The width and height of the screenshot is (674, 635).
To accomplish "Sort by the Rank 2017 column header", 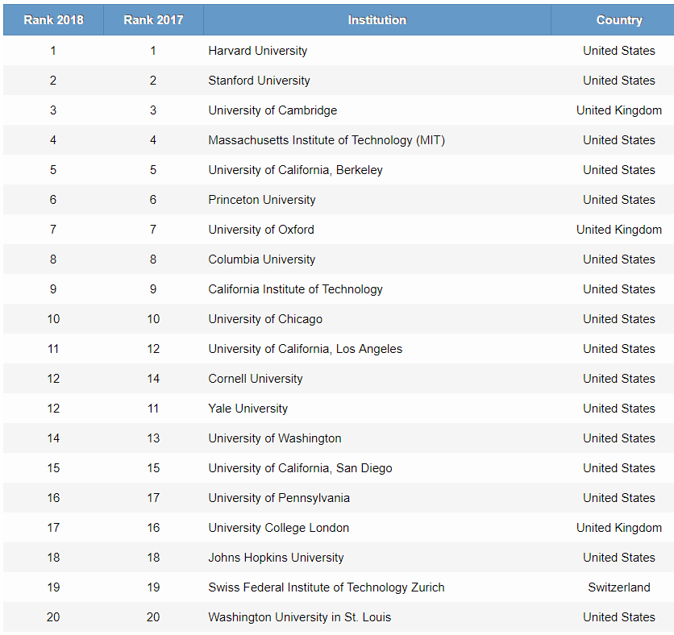I will (153, 20).
